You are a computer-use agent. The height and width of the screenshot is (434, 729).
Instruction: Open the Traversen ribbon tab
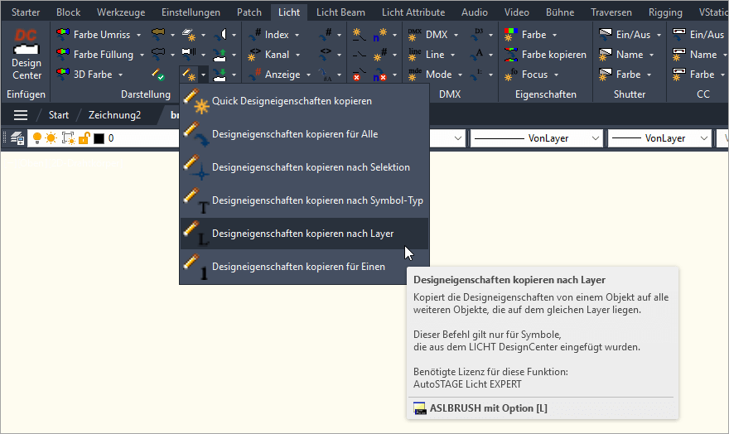pos(611,12)
